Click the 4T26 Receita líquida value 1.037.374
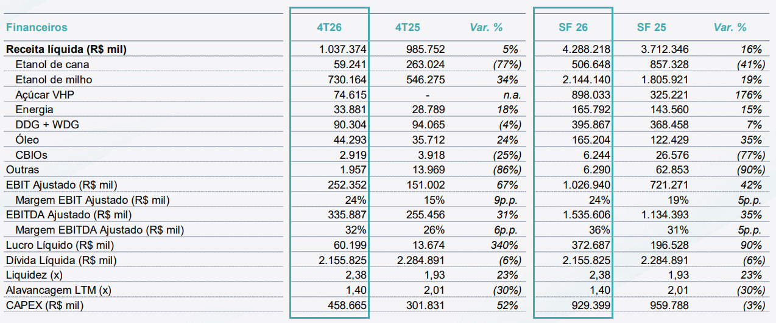The image size is (776, 323). (343, 49)
